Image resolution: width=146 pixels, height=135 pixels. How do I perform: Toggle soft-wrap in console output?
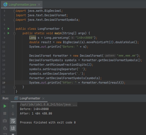pos(13,121)
